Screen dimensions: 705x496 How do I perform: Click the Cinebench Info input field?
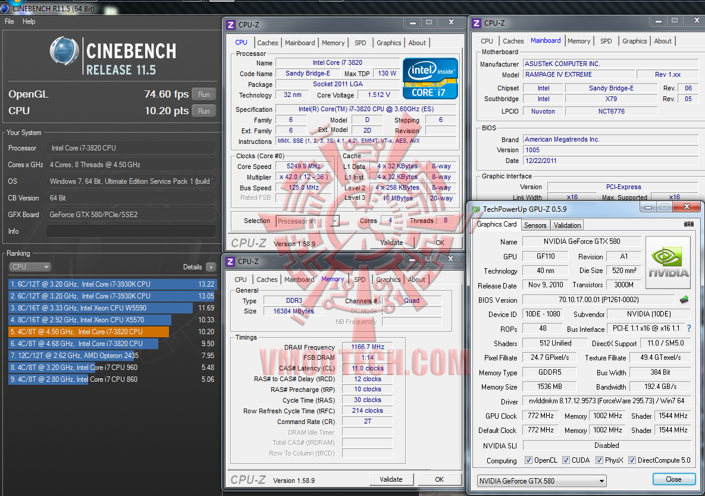click(x=131, y=231)
